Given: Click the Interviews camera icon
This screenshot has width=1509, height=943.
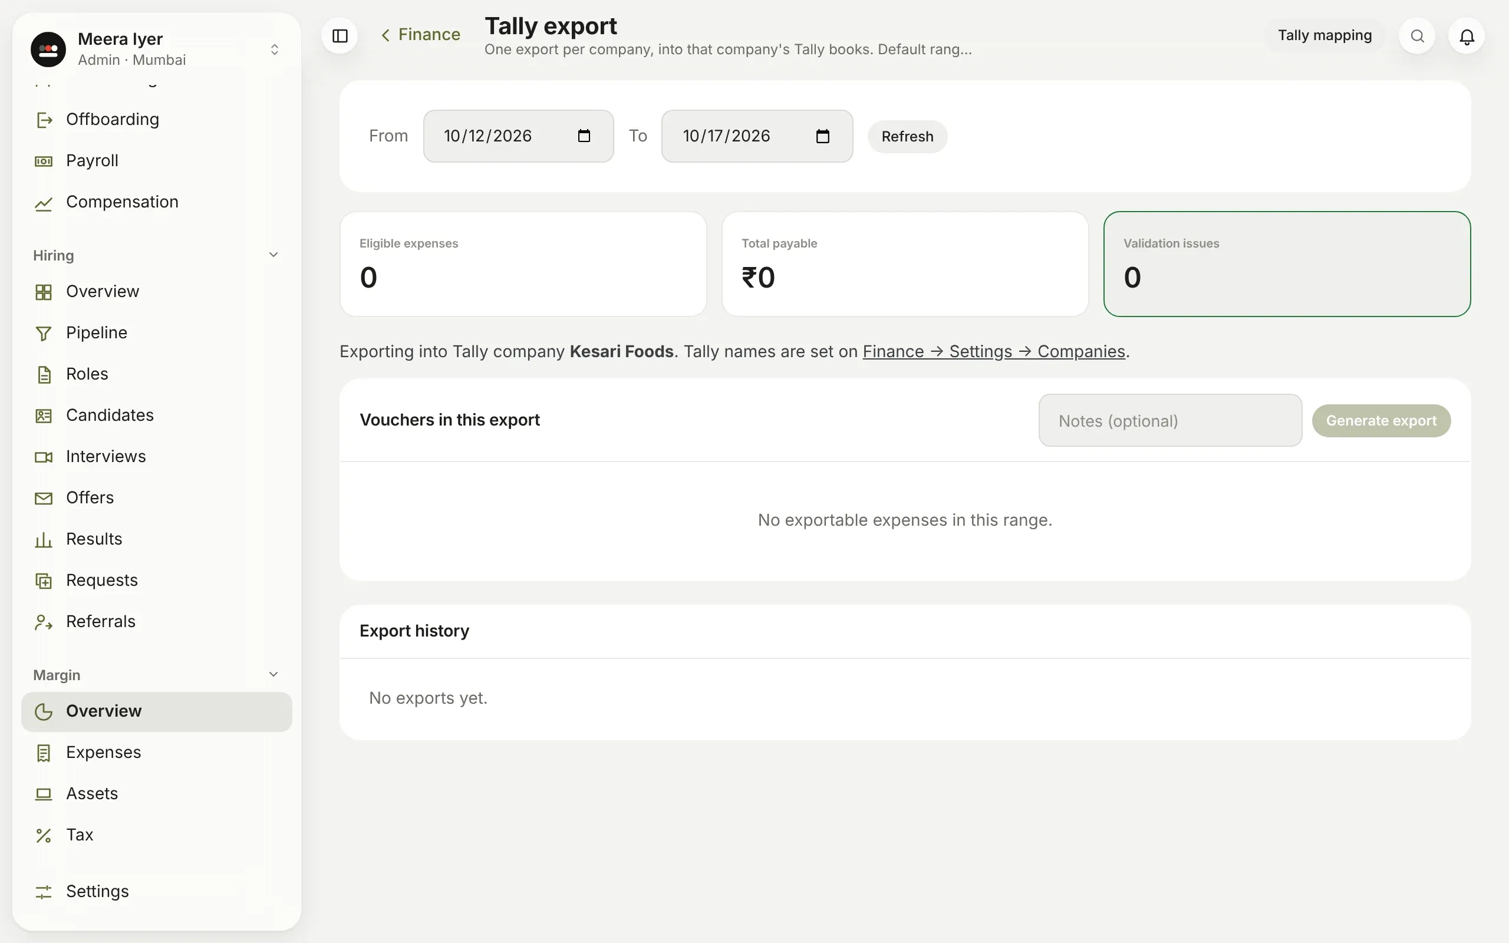Looking at the screenshot, I should [x=44, y=457].
